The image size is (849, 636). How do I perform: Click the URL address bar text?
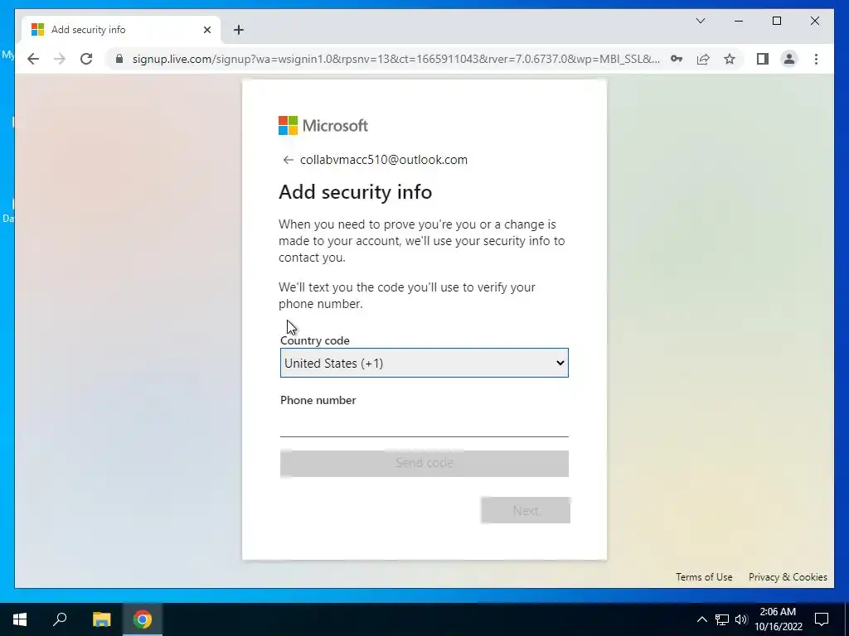(395, 59)
